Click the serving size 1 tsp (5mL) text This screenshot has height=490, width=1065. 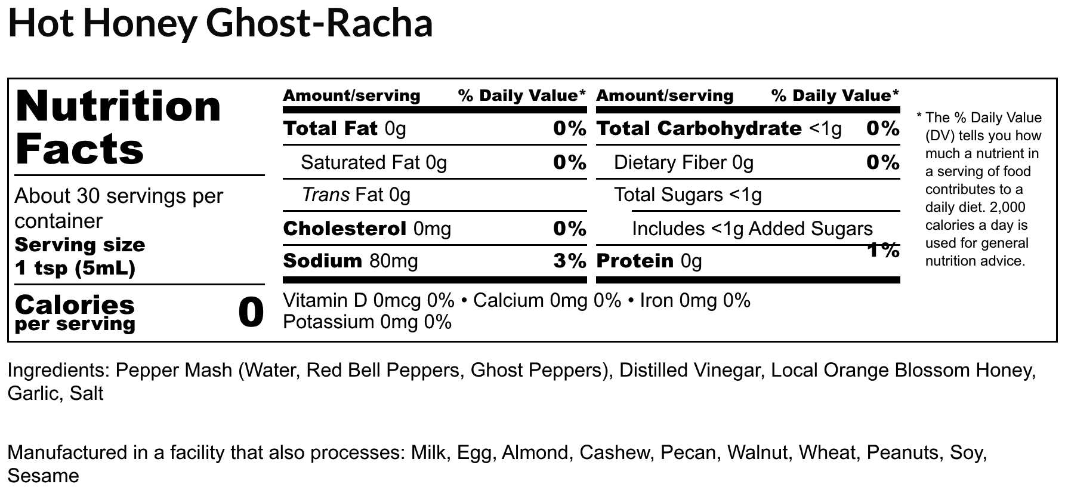tap(79, 257)
